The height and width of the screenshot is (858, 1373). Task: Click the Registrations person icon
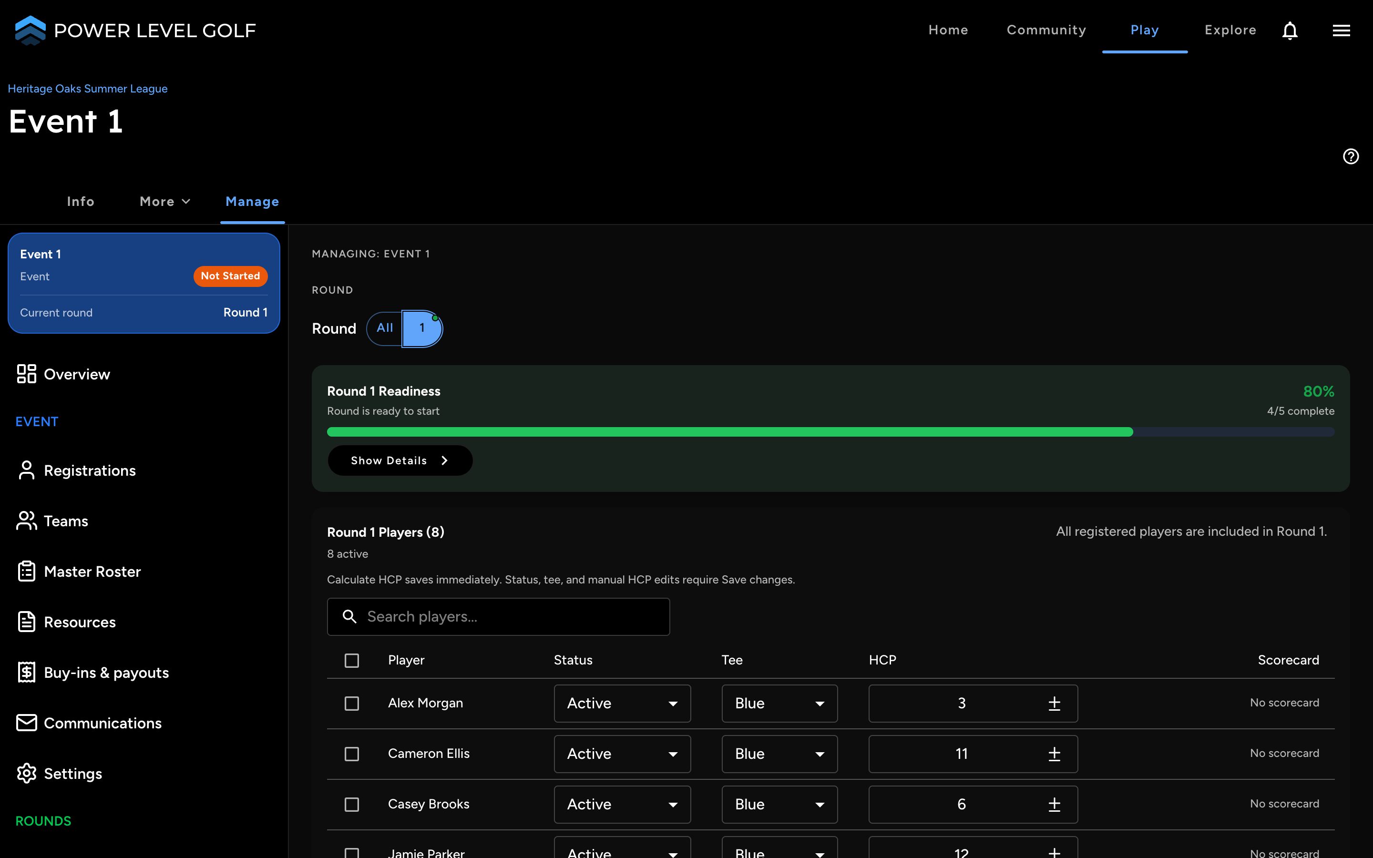click(26, 470)
